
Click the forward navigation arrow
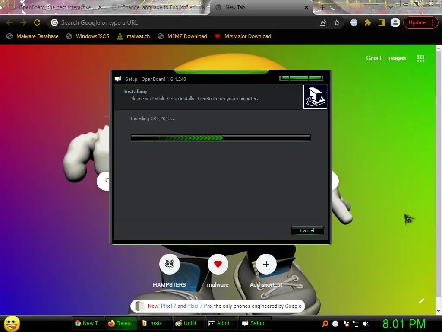(23, 22)
